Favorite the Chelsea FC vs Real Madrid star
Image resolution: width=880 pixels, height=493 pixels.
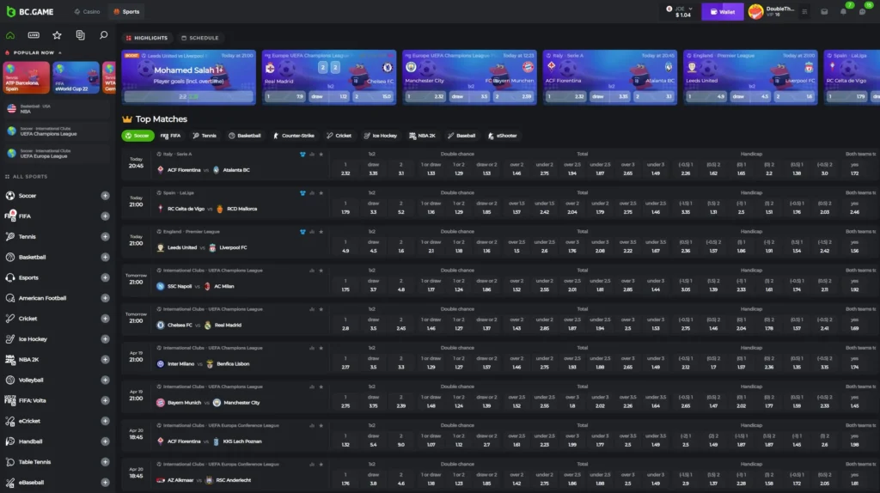[321, 309]
